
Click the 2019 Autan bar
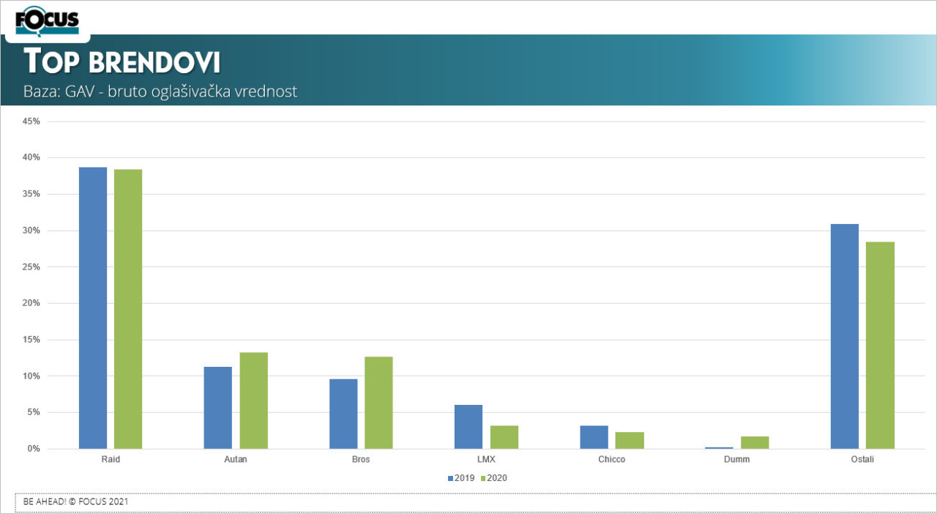click(217, 407)
